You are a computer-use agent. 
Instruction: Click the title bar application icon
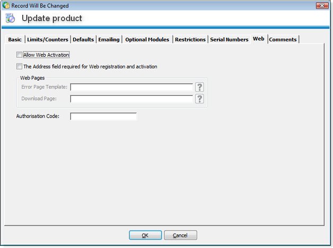click(x=6, y=5)
